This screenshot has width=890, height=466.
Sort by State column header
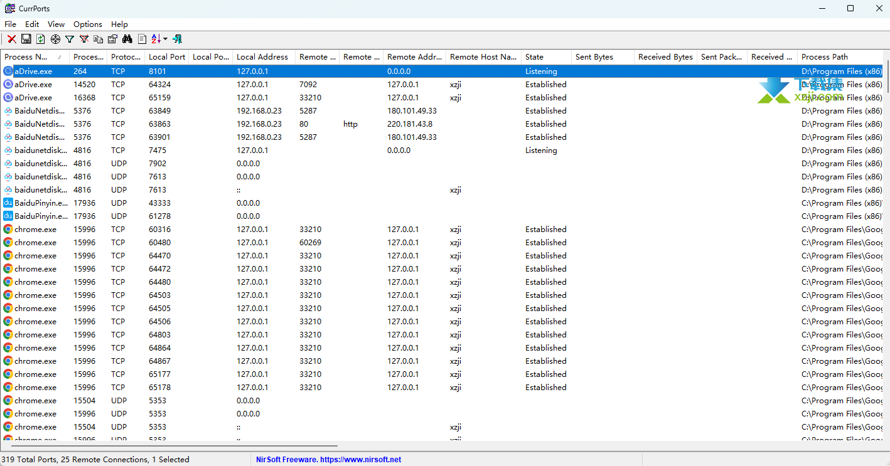(546, 56)
